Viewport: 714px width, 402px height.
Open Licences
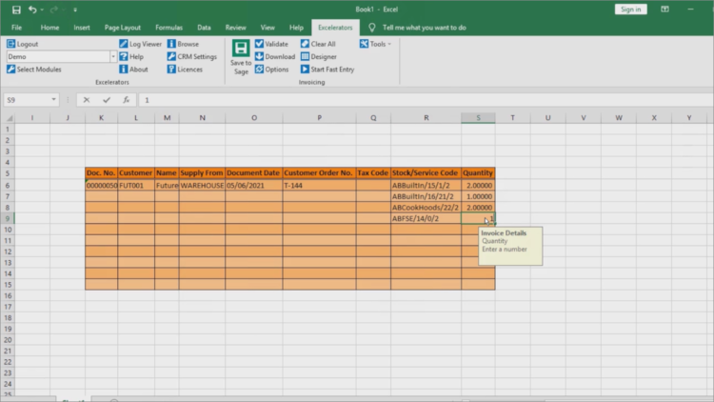185,70
